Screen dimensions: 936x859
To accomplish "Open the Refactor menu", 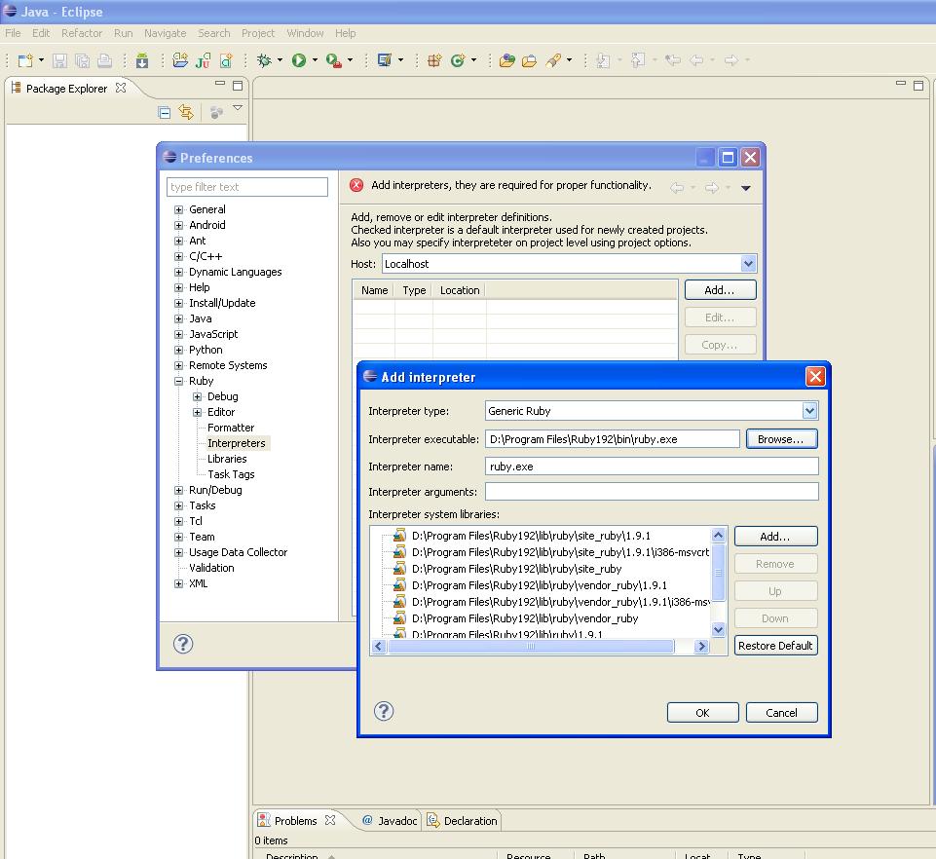I will [81, 32].
